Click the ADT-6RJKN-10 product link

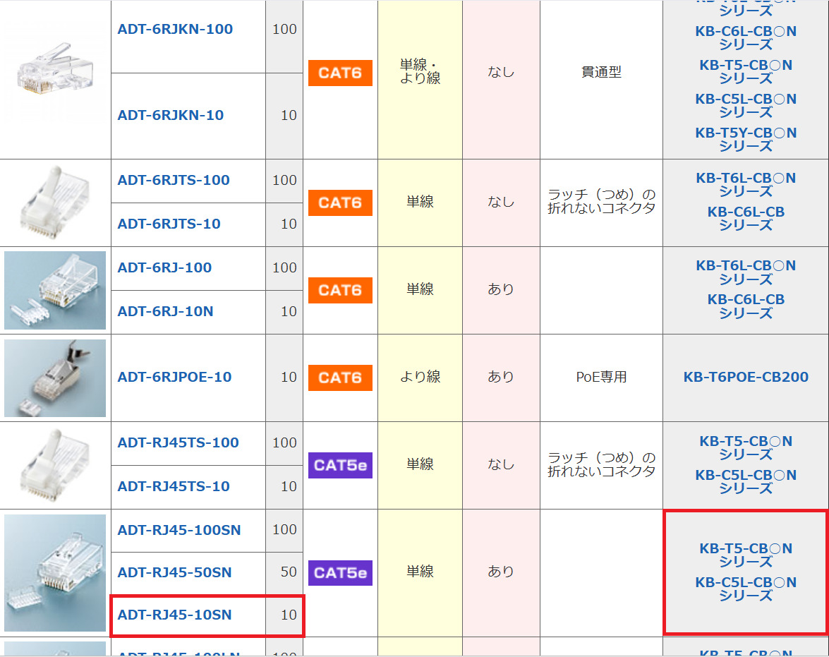(170, 116)
